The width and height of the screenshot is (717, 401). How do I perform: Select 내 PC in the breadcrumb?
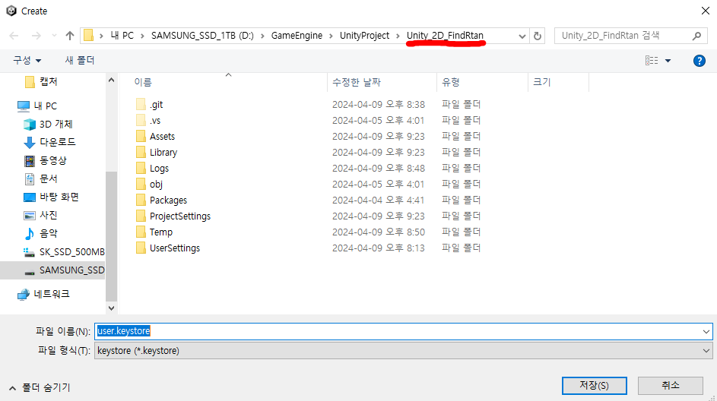coord(122,36)
